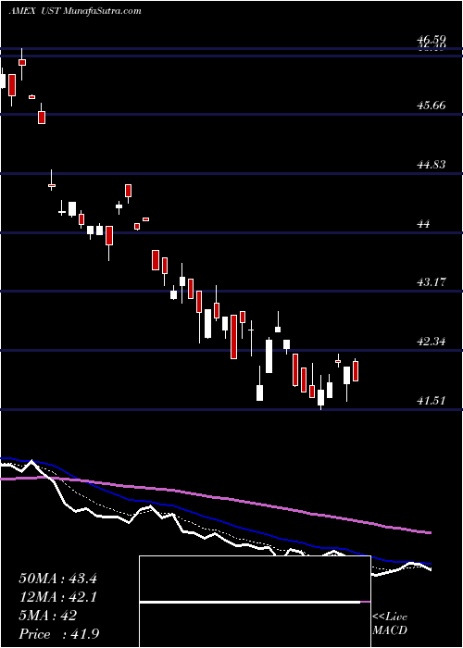
Task: Click the 41.51 price level label
Action: [x=432, y=401]
